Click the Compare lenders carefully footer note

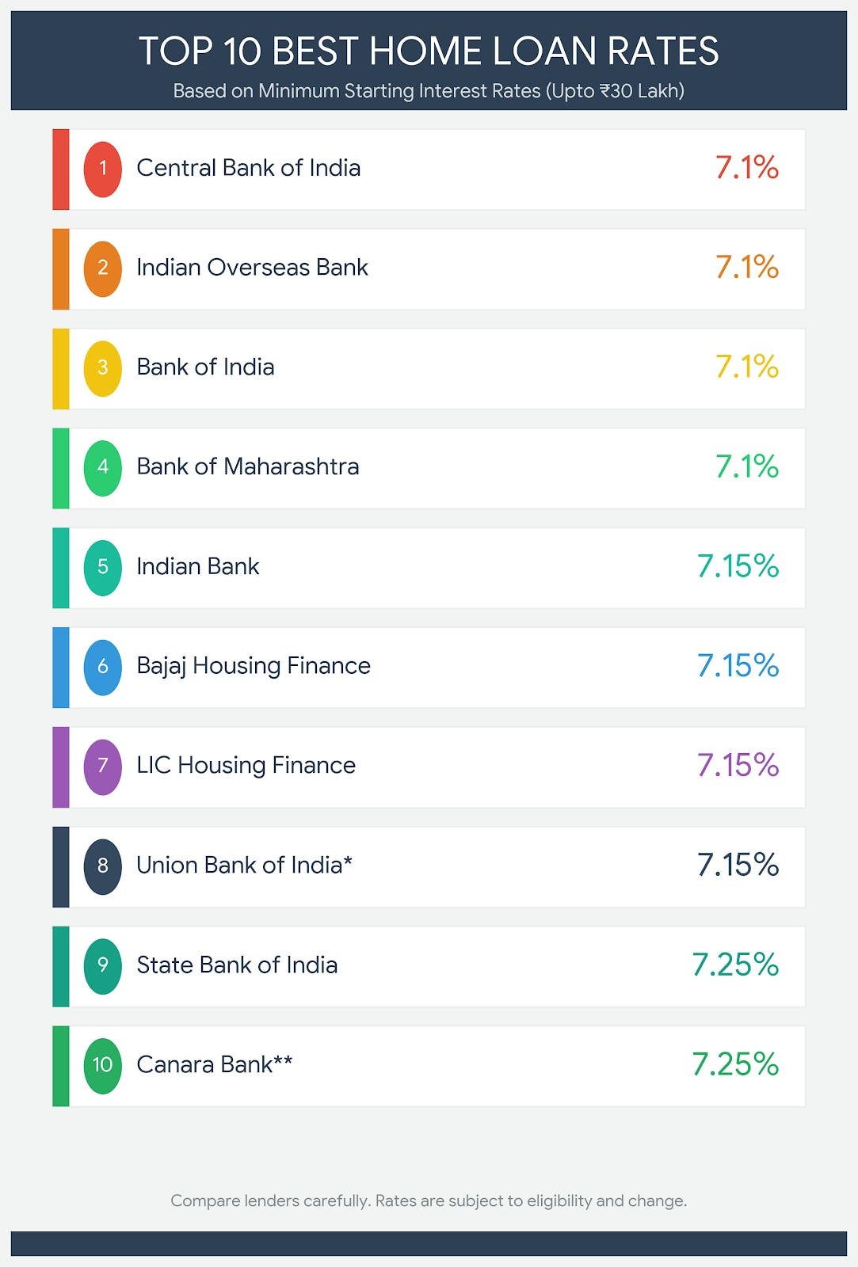click(429, 1200)
